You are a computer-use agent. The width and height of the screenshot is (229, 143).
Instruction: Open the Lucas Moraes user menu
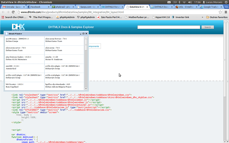click(x=212, y=2)
